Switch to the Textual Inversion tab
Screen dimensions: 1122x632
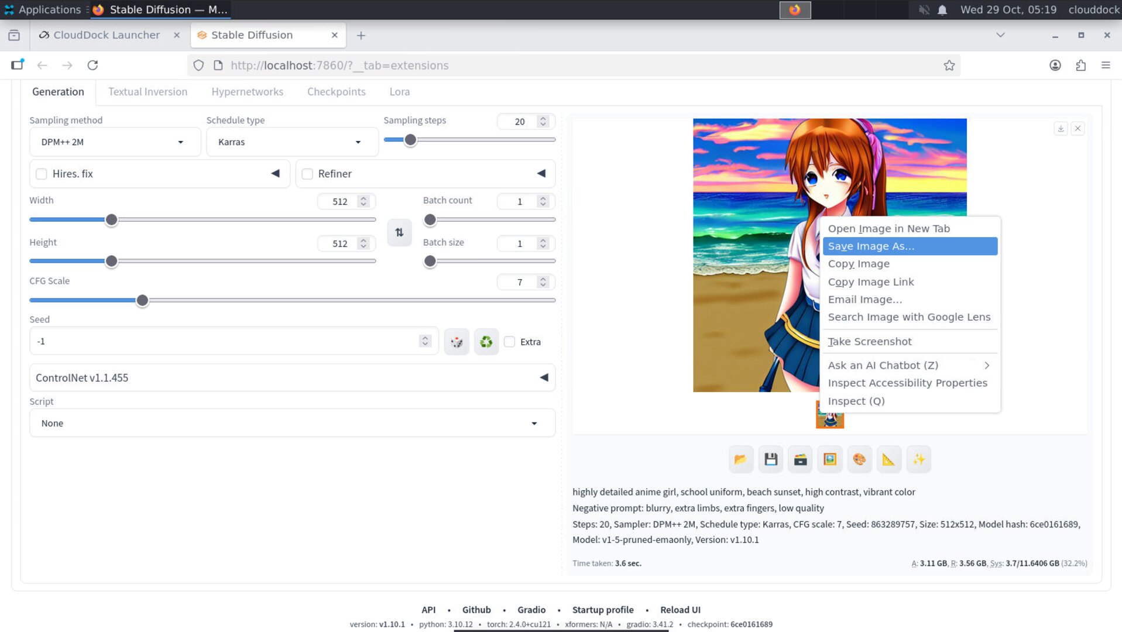[x=147, y=92]
